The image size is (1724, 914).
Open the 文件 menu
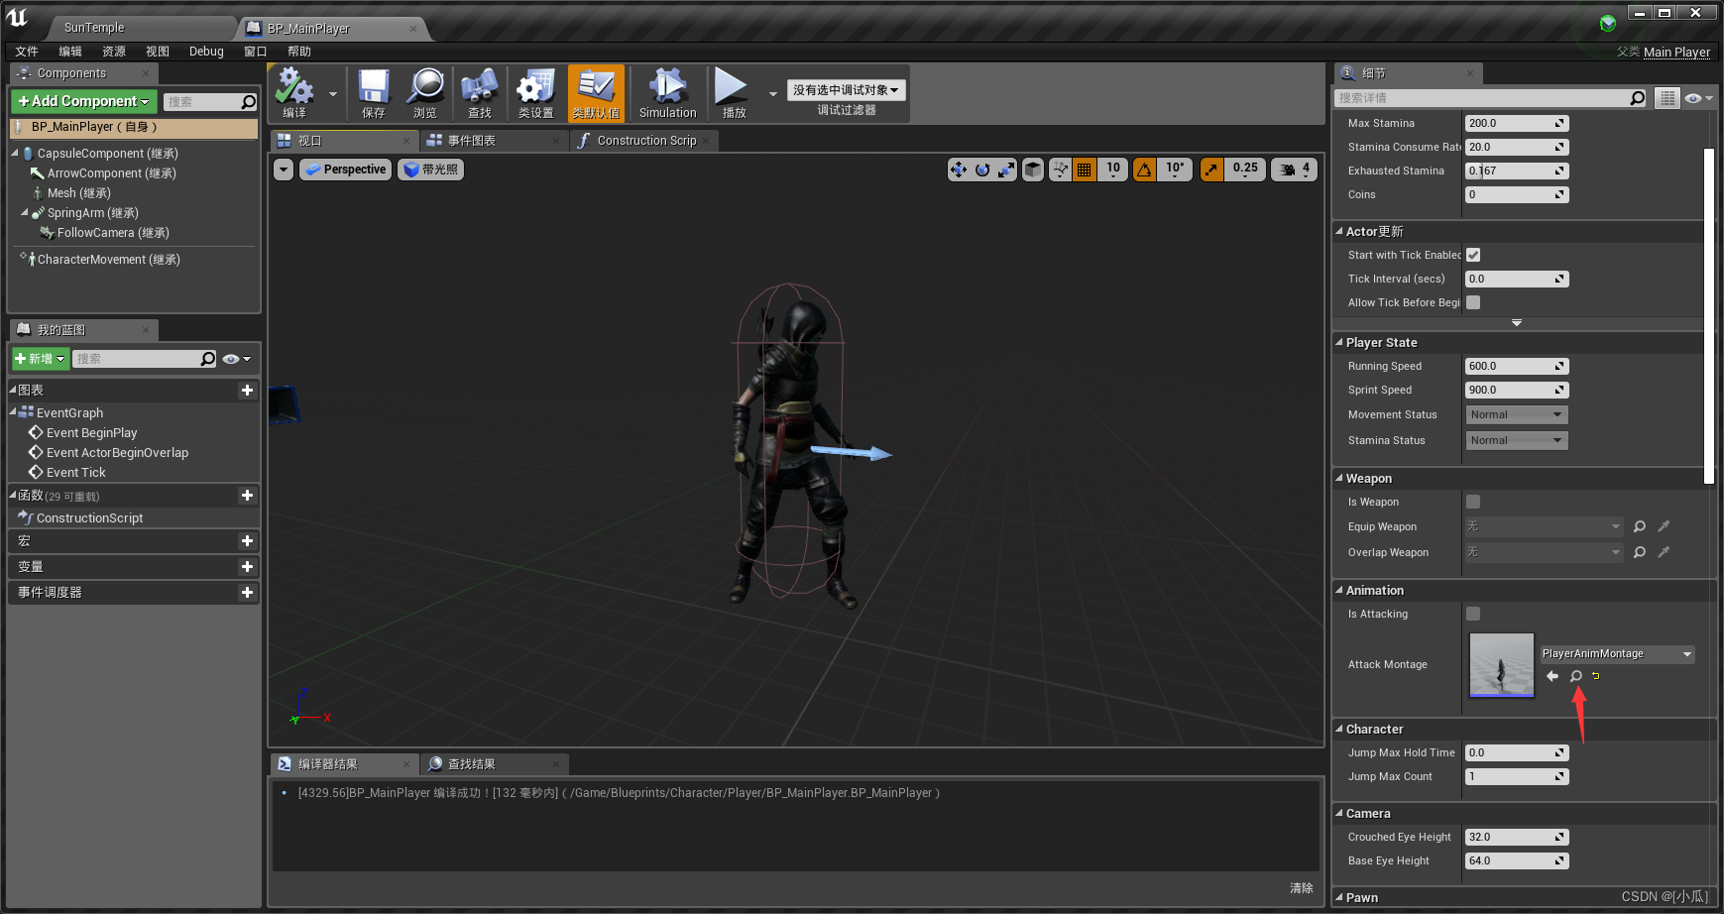tap(27, 52)
